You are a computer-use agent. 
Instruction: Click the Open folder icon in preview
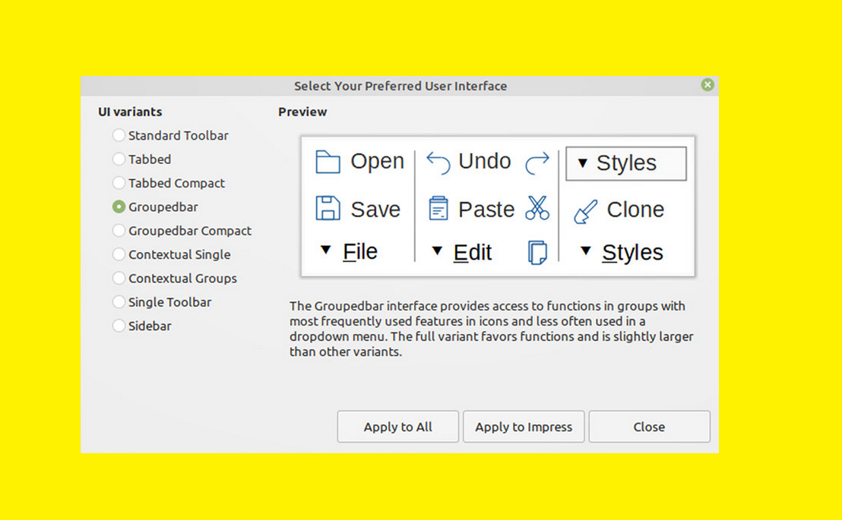pos(328,162)
